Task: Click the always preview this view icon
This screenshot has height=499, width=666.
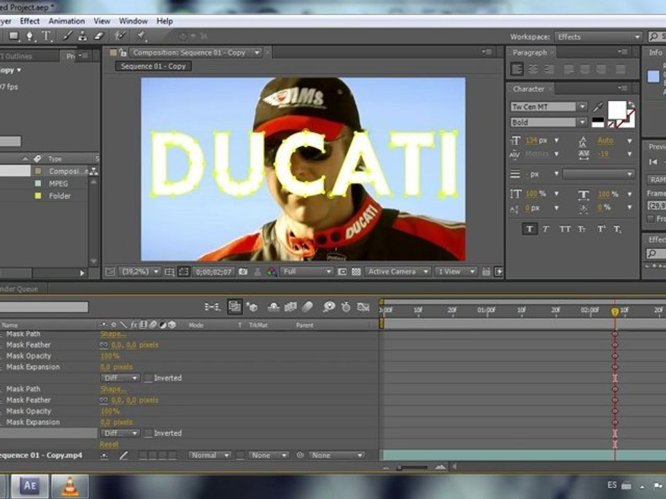Action: (110, 272)
